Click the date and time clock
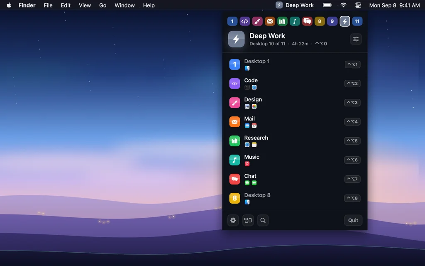 coord(394,5)
